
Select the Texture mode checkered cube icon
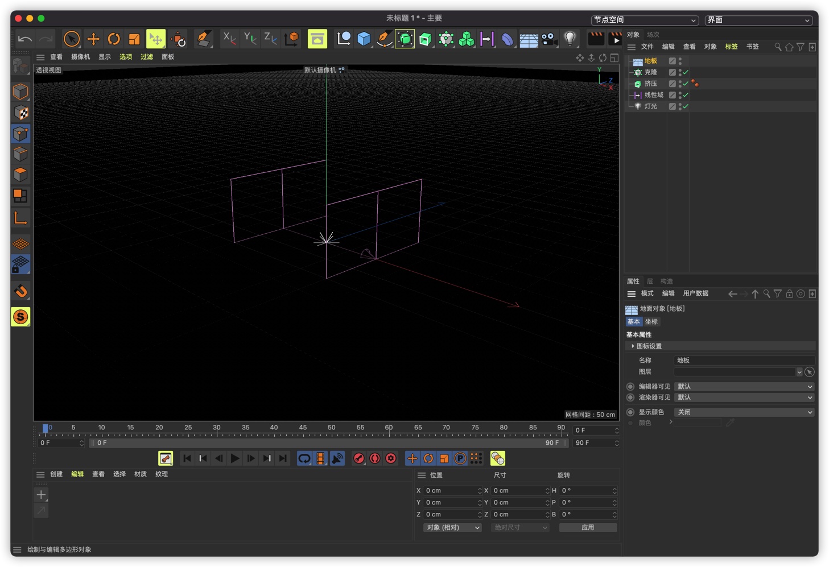pos(20,113)
